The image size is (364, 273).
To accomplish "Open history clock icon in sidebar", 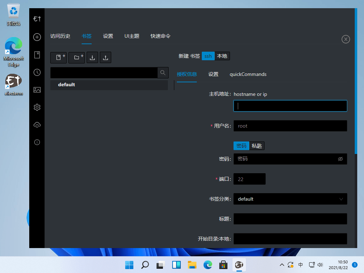I will (x=37, y=72).
